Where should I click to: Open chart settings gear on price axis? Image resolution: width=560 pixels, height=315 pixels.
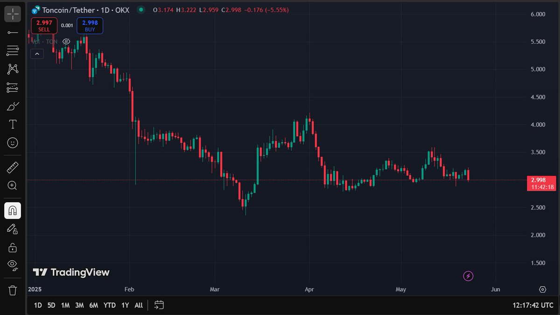point(543,289)
